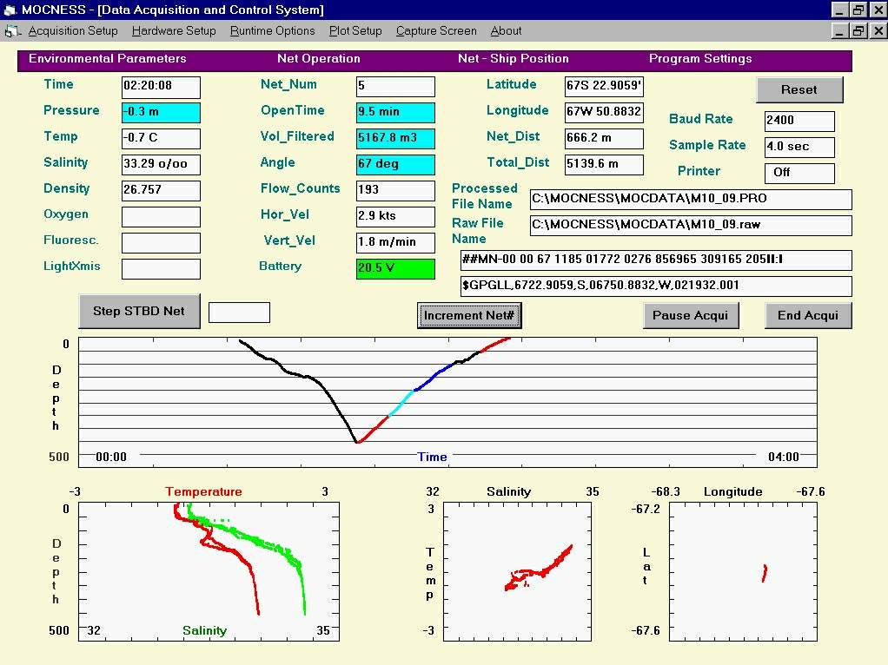Viewport: 888px width, 665px height.
Task: Minimize the inner document window
Action: tap(840, 30)
